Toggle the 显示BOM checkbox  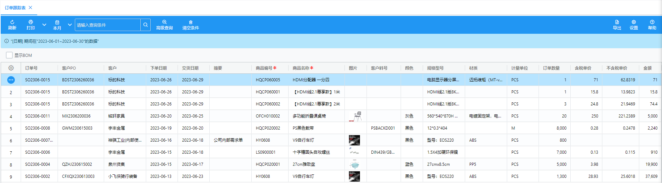pyautogui.click(x=9, y=55)
